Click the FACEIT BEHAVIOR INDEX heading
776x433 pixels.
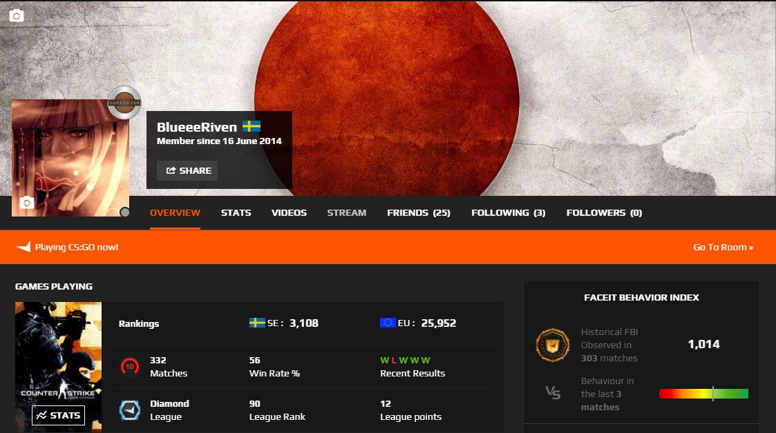[641, 297]
